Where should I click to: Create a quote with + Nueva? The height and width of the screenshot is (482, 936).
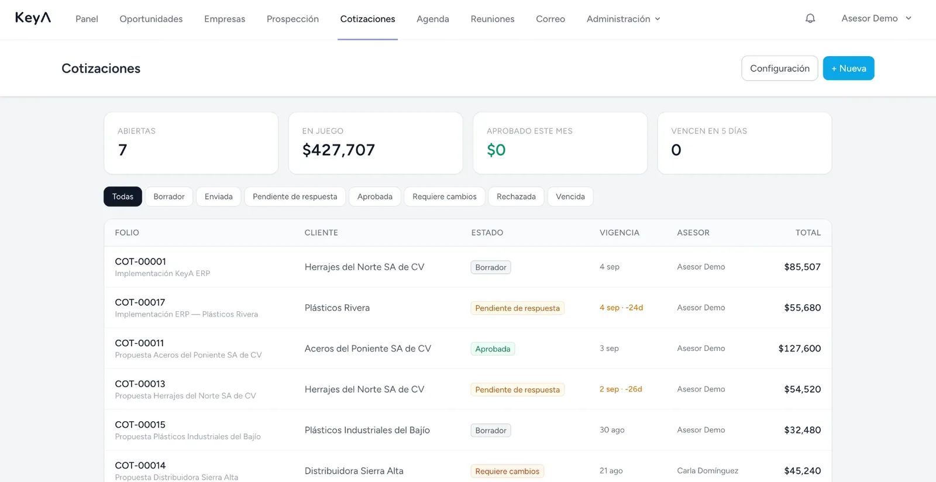848,68
